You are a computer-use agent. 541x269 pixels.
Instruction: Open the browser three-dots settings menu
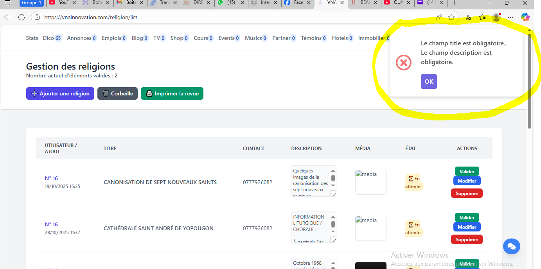coord(510,17)
